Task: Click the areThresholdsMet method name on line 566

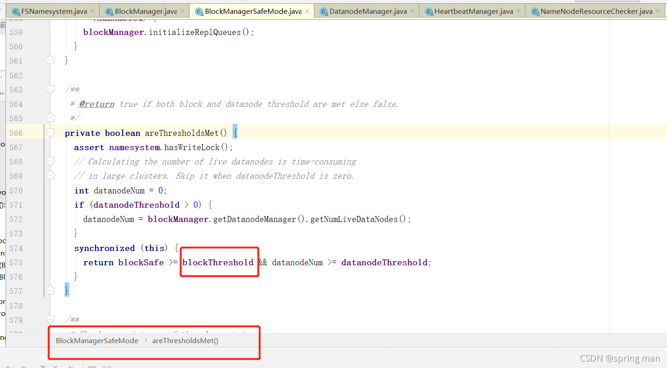Action: (182, 133)
